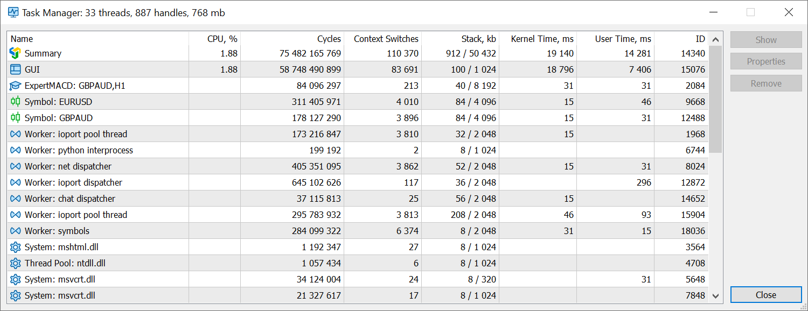Click the GUI thread icon
808x311 pixels.
click(x=15, y=69)
